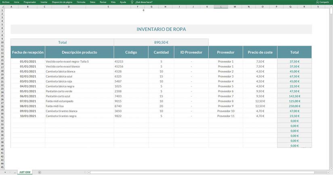Click the 890,50 € total cell

pyautogui.click(x=161, y=42)
